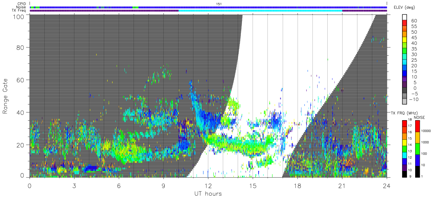The width and height of the screenshot is (435, 201).
Task: Click the '17' label on the TX FRQ colorbar
Action: point(410,126)
